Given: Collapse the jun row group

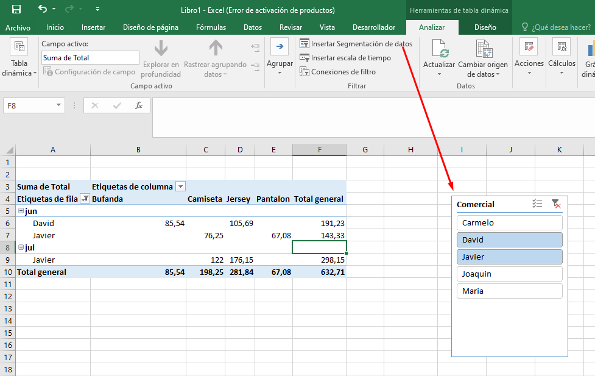Looking at the screenshot, I should click(21, 211).
